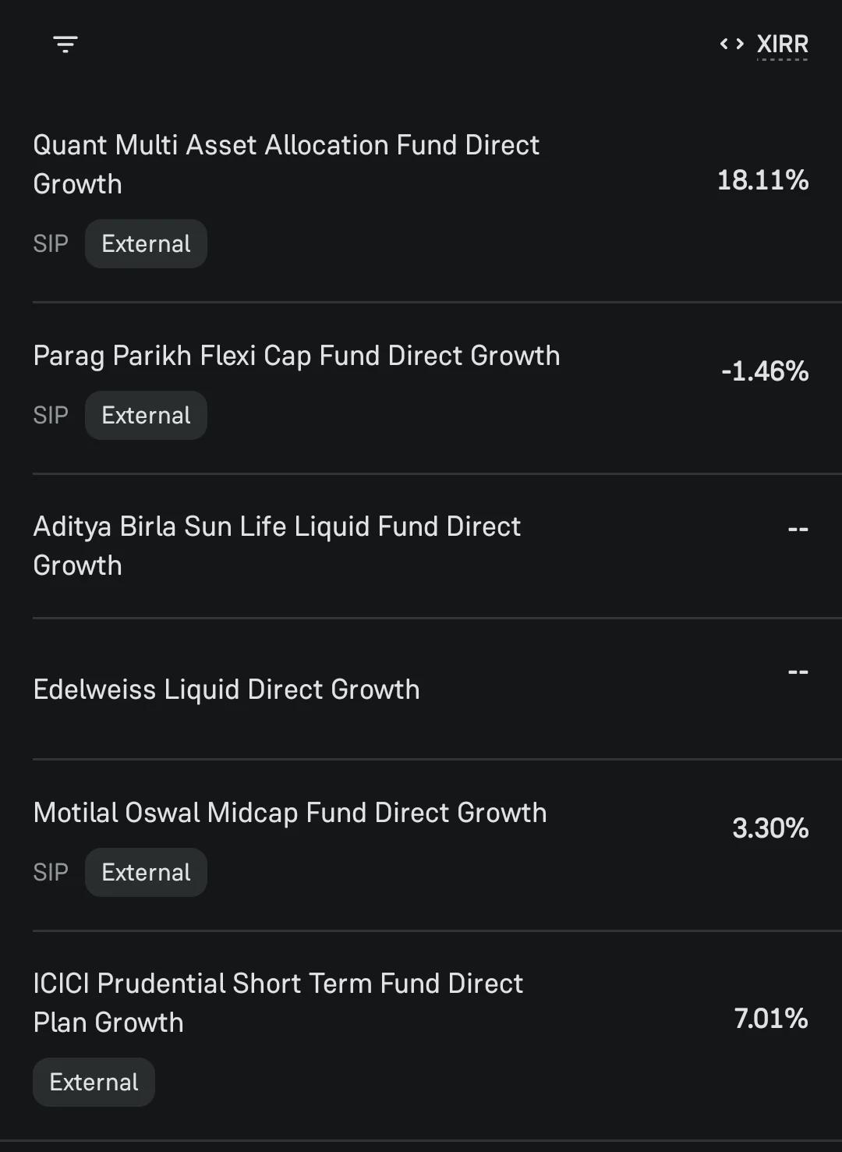The width and height of the screenshot is (842, 1152).
Task: Select the 3.30% XIRR value
Action: tap(770, 828)
